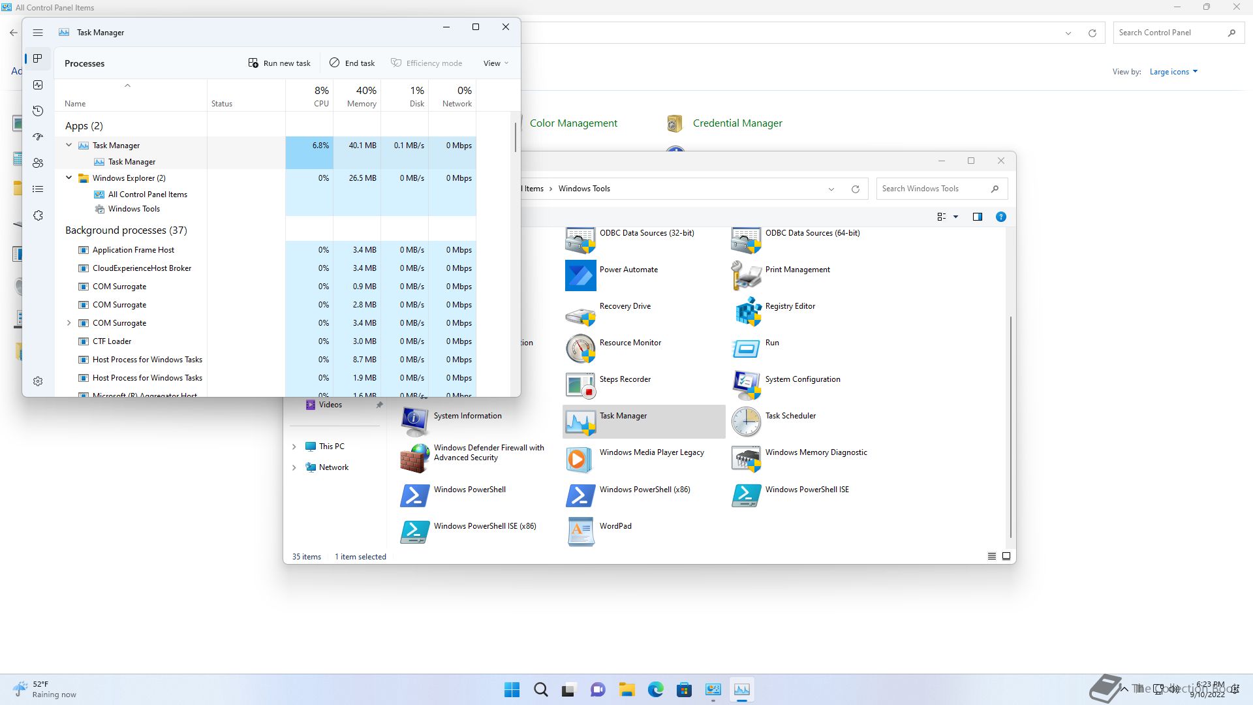1253x705 pixels.
Task: Open Microsoft Store from the taskbar
Action: point(685,689)
